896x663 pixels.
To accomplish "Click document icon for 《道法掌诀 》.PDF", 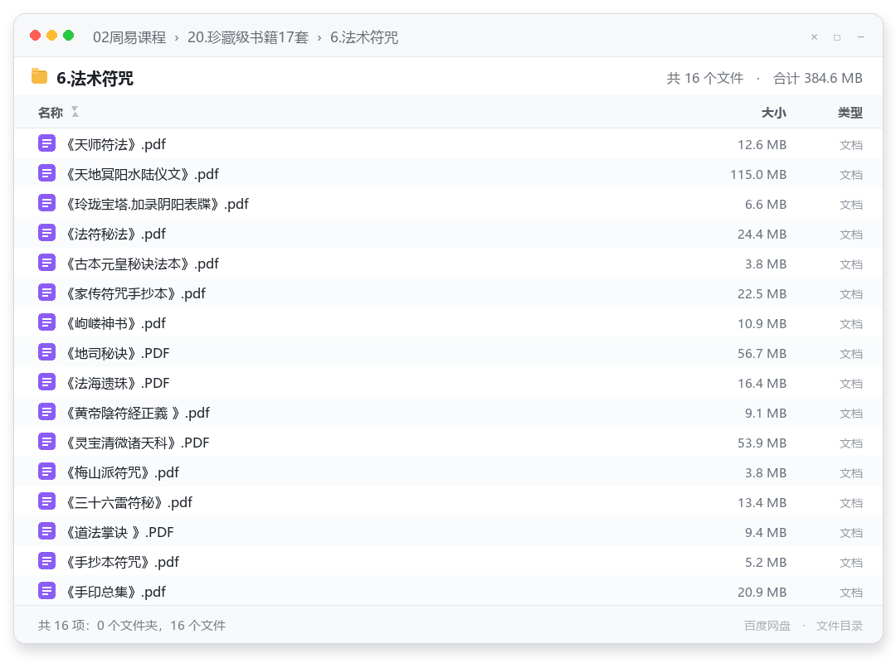I will pyautogui.click(x=46, y=531).
